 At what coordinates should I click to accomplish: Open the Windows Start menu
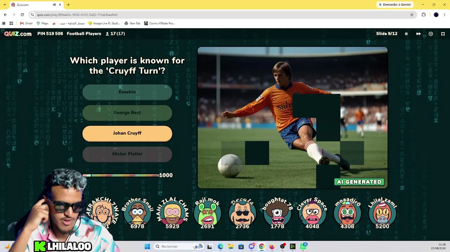point(147,246)
